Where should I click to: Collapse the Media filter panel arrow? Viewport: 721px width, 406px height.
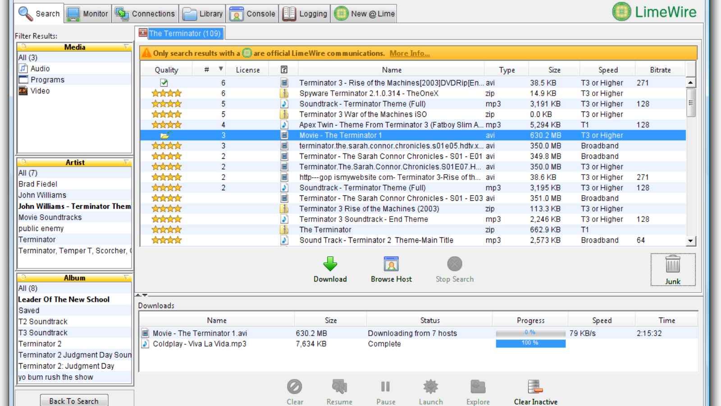[x=127, y=47]
